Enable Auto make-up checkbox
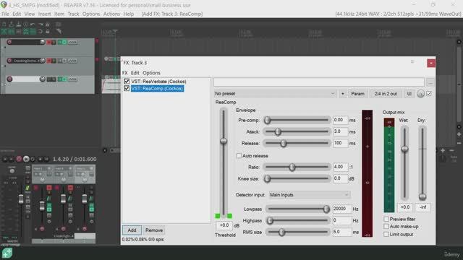 coord(386,226)
